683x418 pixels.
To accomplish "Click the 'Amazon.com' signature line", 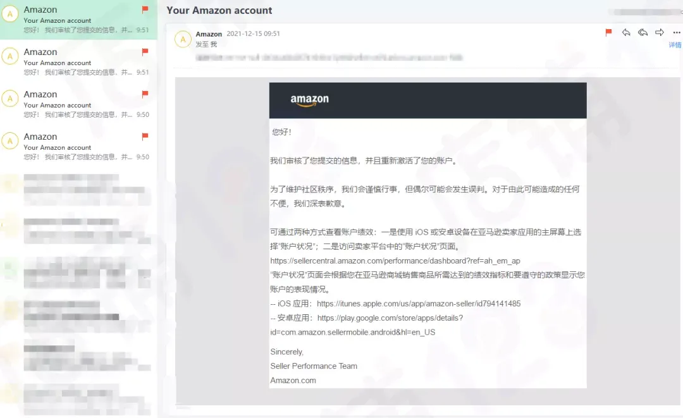I will 293,381.
